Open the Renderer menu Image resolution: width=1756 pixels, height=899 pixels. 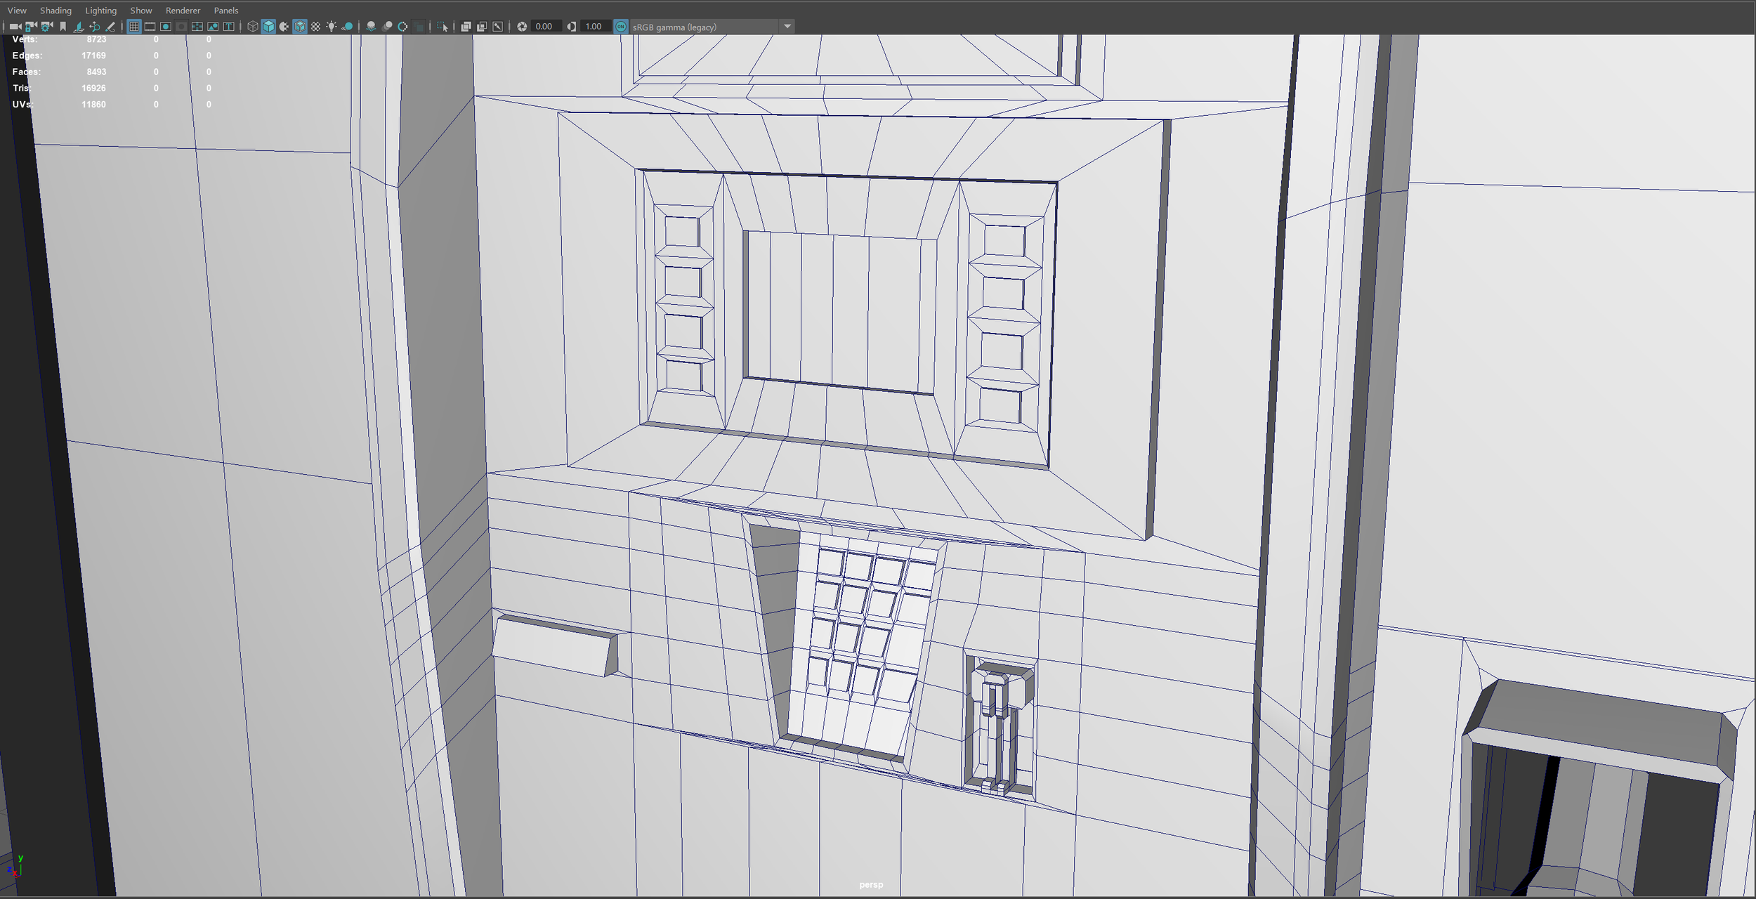click(x=183, y=11)
